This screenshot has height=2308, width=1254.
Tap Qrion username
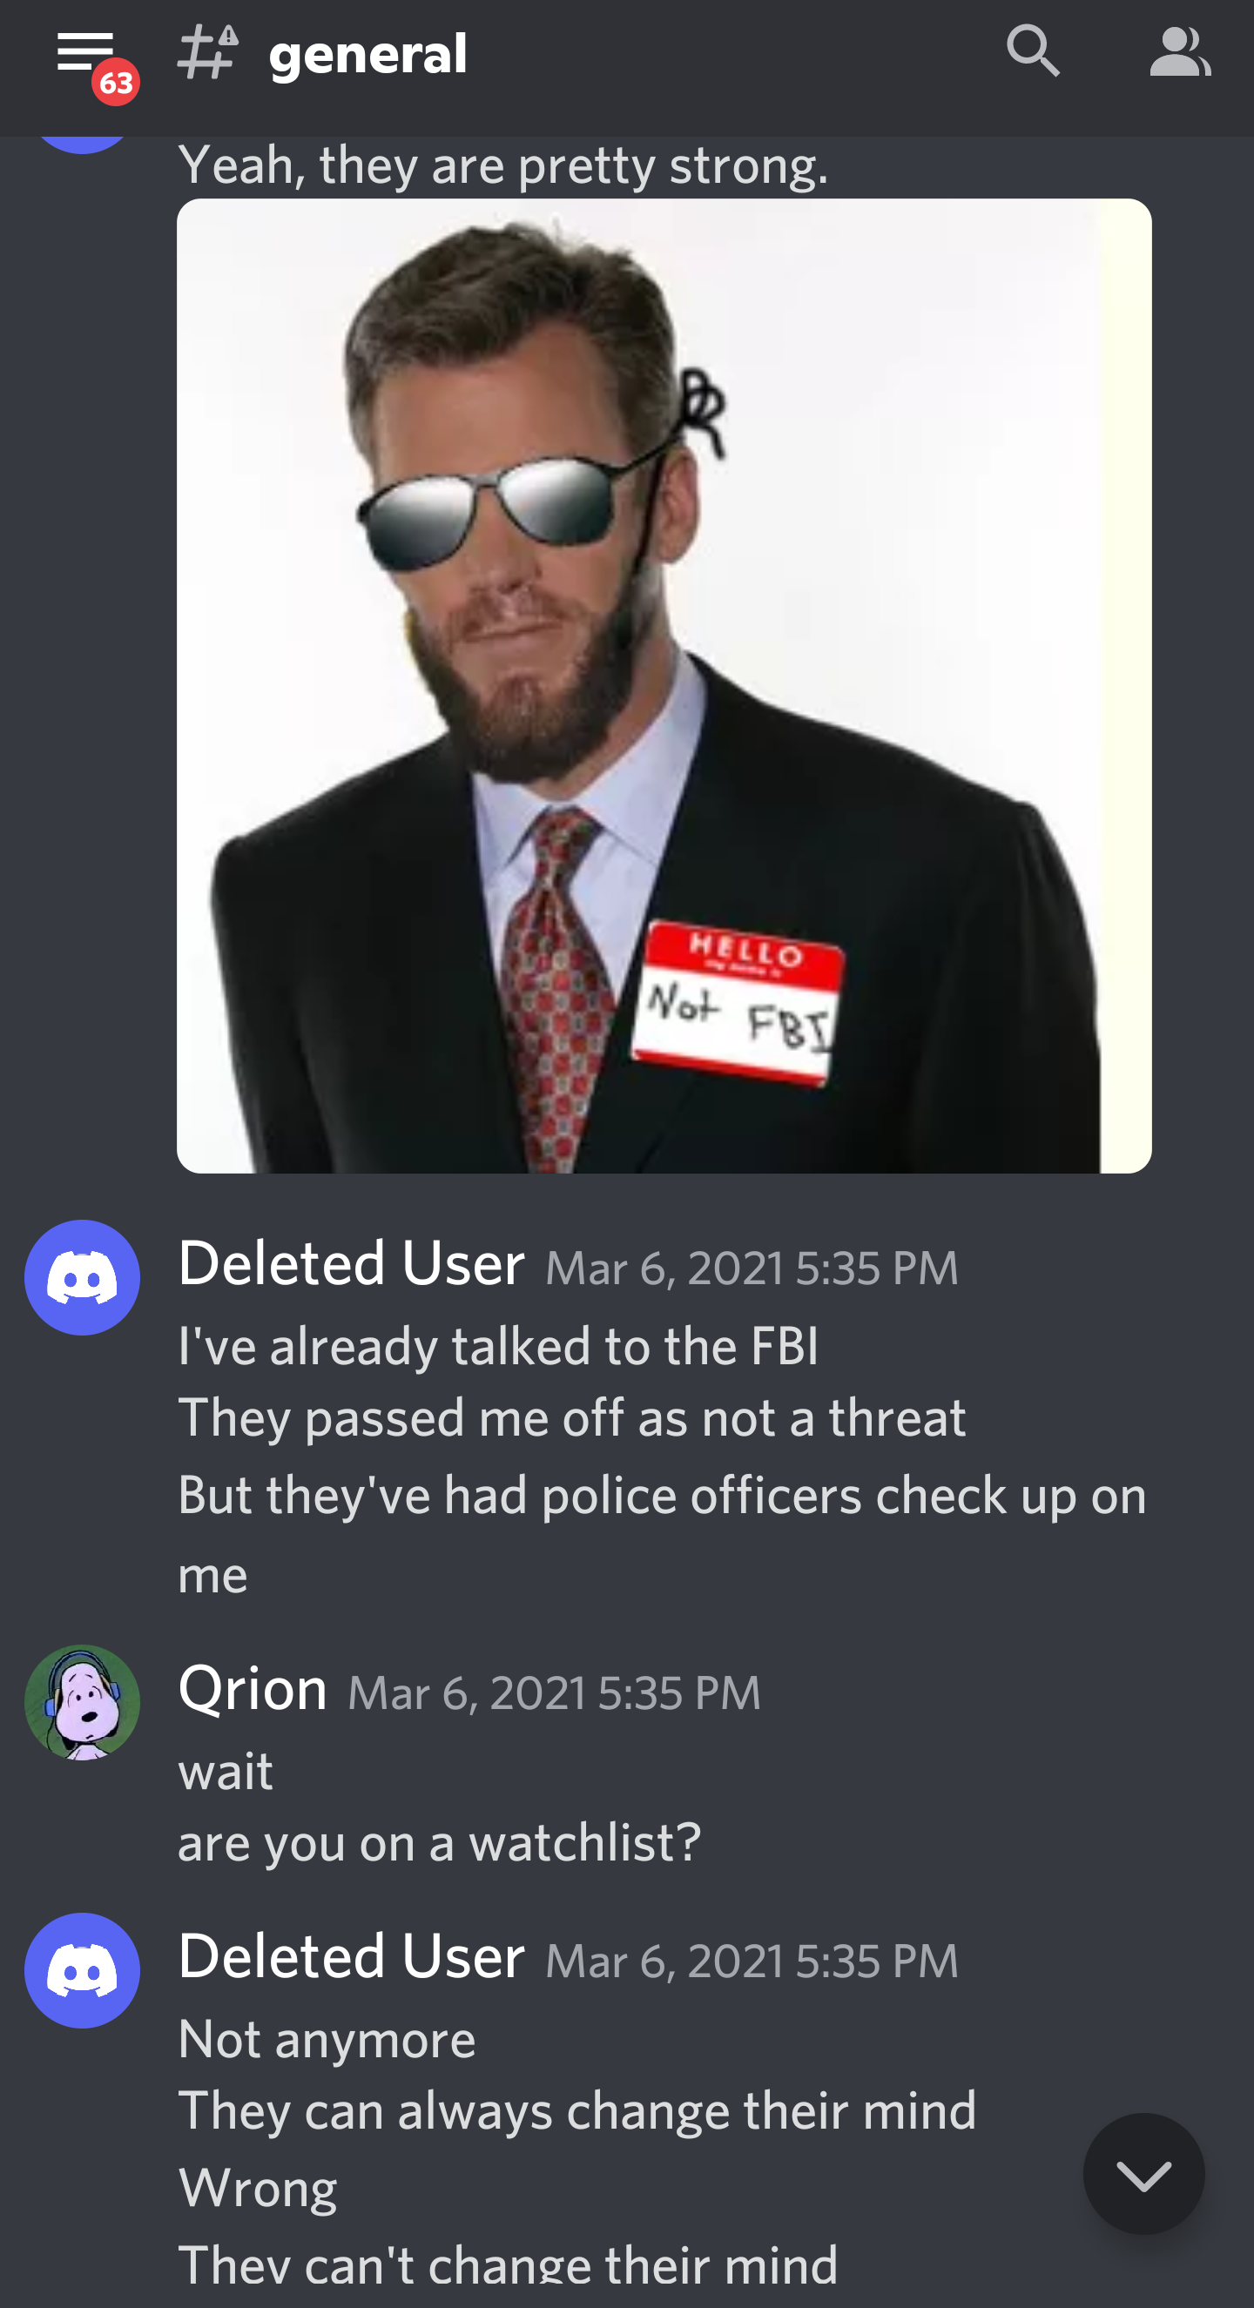click(253, 1688)
